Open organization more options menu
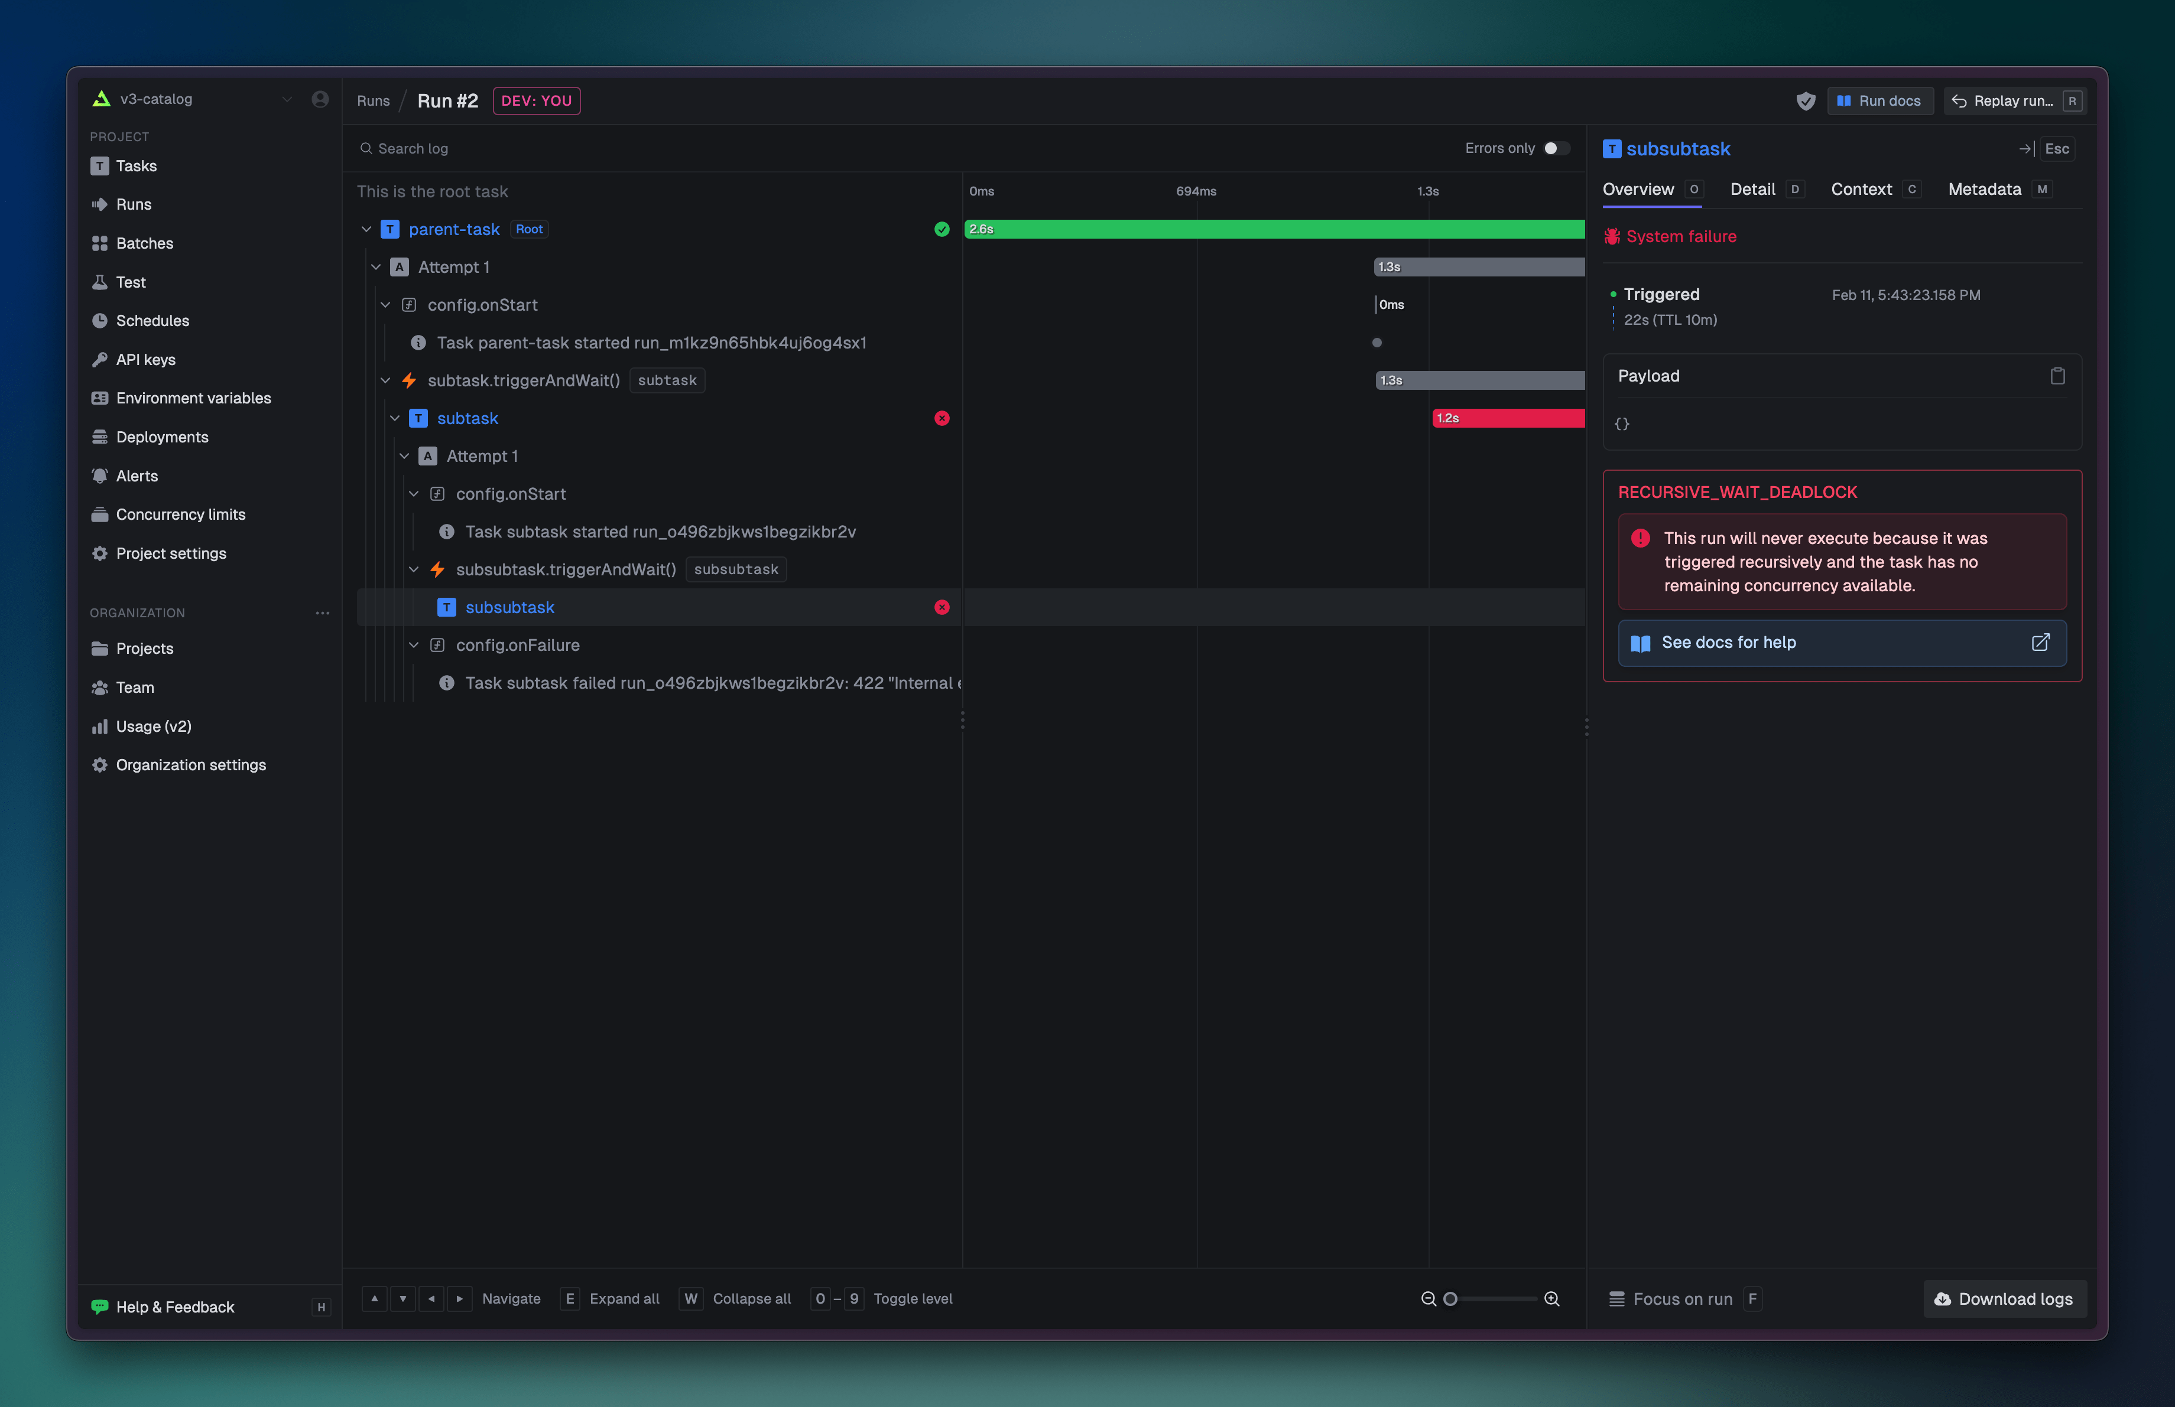The height and width of the screenshot is (1407, 2175). (323, 613)
